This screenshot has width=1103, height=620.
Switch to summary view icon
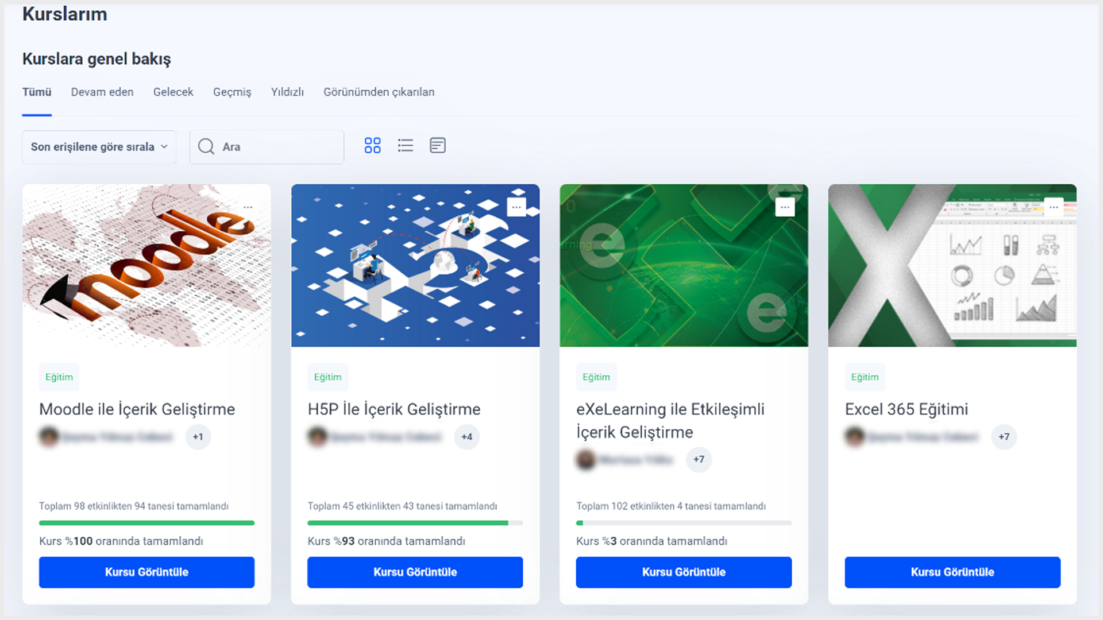438,146
